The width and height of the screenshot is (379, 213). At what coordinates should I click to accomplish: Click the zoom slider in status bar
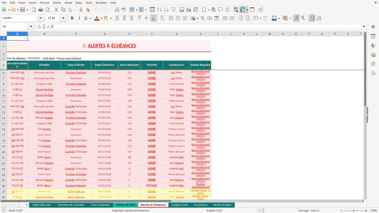point(353,210)
